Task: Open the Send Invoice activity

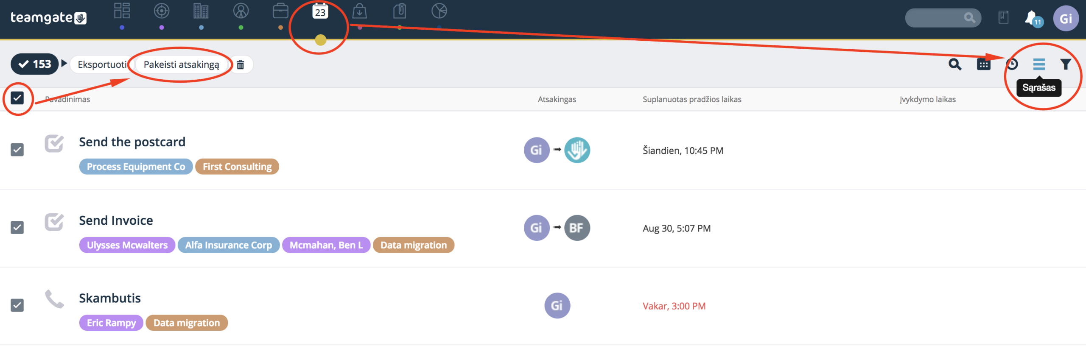Action: pos(116,220)
